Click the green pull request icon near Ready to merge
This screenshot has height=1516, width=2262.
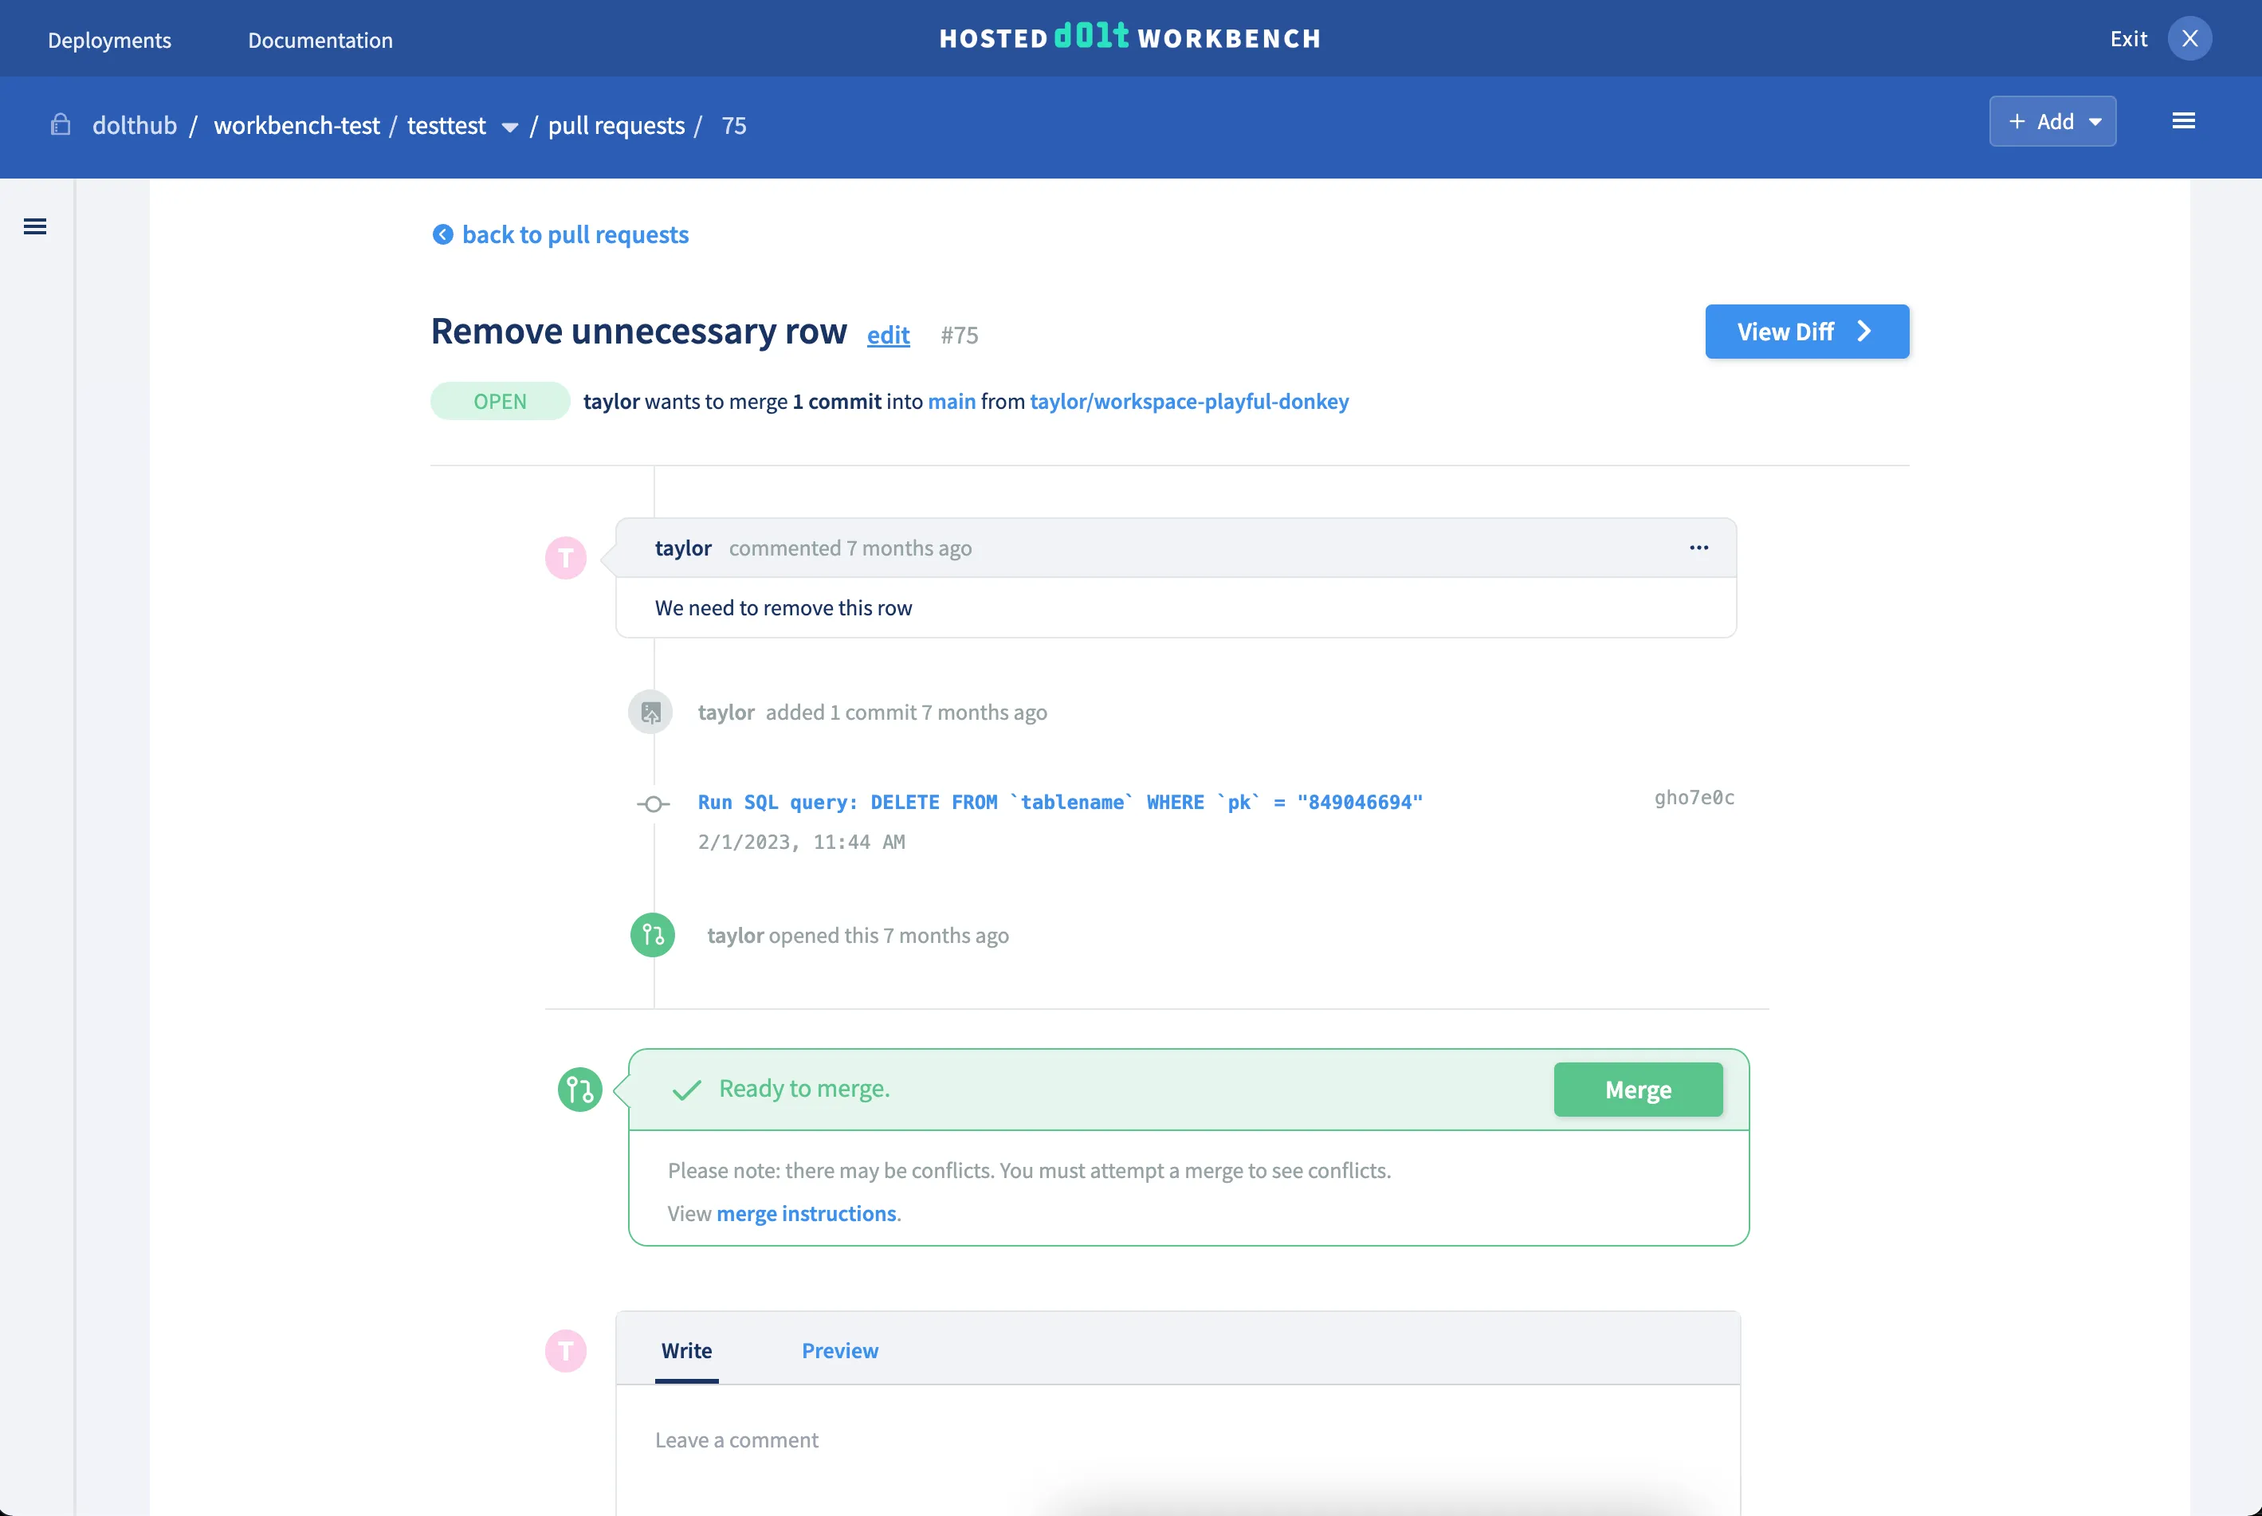[x=580, y=1089]
